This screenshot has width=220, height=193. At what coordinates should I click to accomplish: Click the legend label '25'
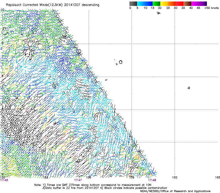pos(168,8)
